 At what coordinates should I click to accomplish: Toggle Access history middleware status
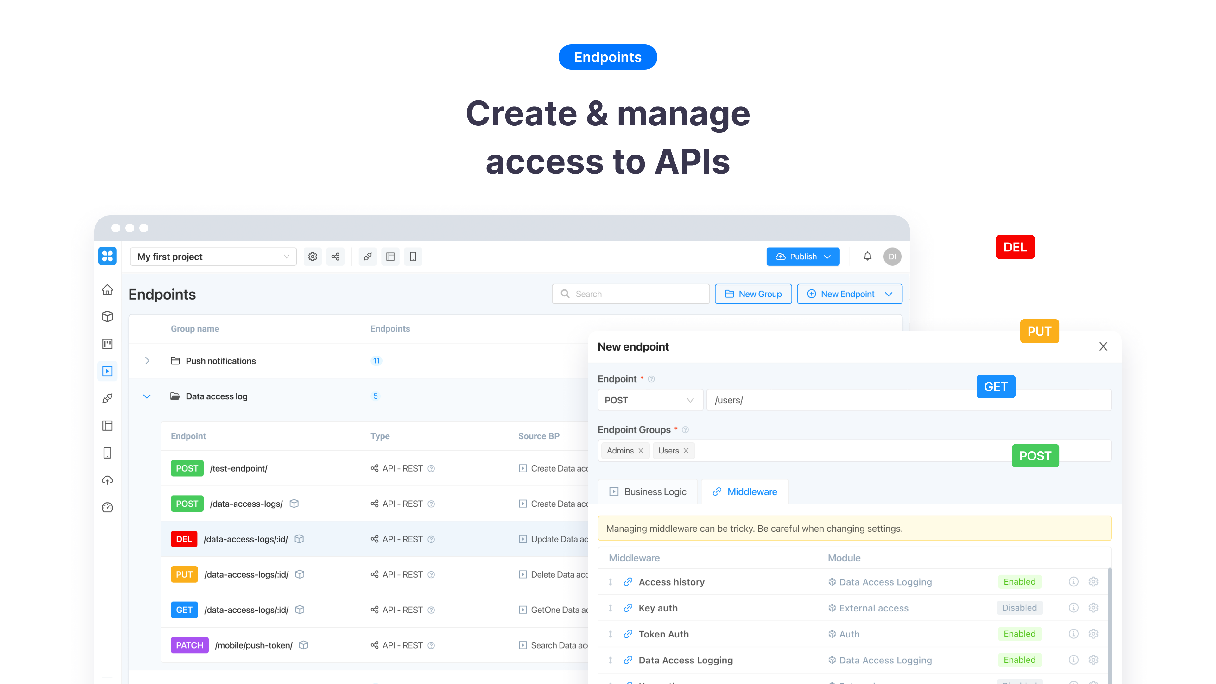click(1019, 581)
